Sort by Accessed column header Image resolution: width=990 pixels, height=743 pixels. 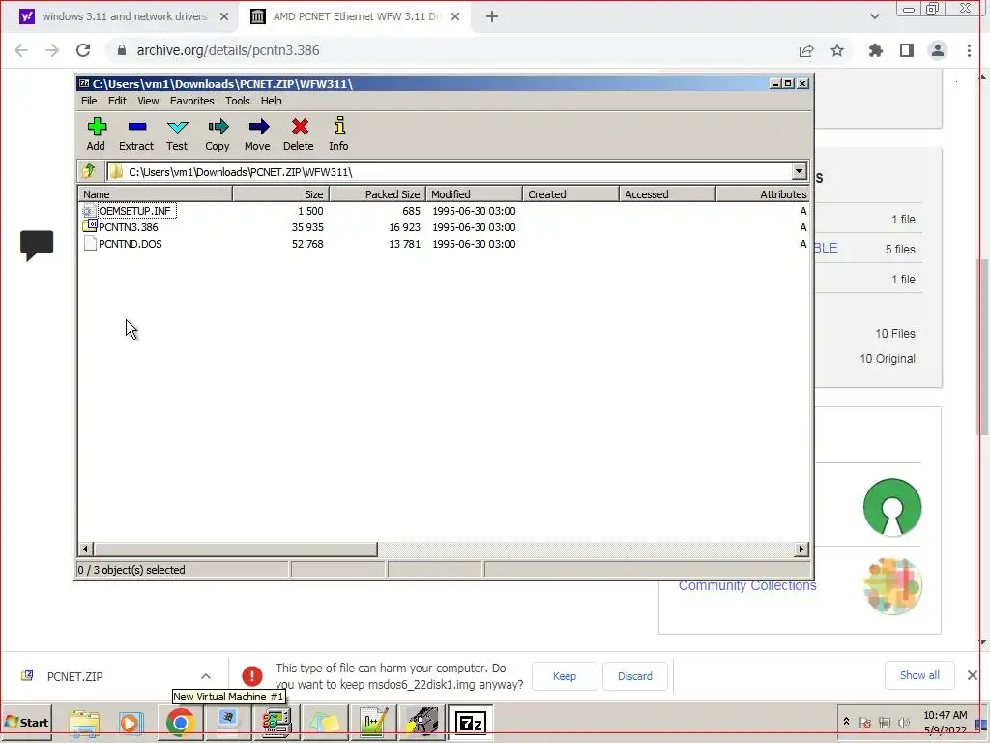[x=667, y=193]
